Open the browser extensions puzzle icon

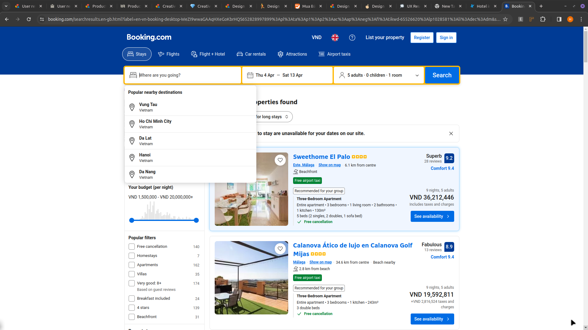(x=543, y=19)
